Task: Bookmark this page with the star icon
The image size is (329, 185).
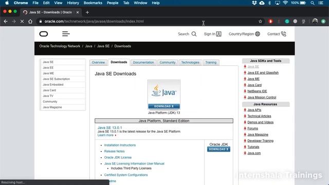Action: tap(261, 22)
